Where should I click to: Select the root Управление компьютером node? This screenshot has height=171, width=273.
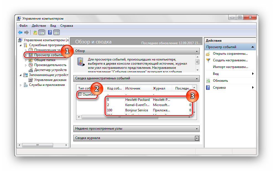tap(46, 40)
